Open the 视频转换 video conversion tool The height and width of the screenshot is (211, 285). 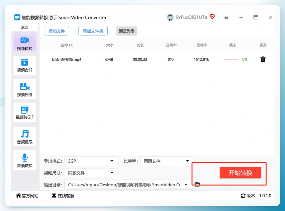coord(25,42)
